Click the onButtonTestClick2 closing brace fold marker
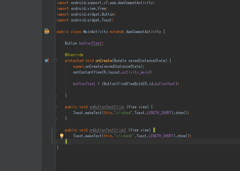 pyautogui.click(x=55, y=142)
